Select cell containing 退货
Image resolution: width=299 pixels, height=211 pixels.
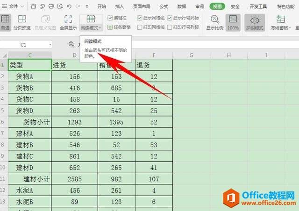coord(154,65)
